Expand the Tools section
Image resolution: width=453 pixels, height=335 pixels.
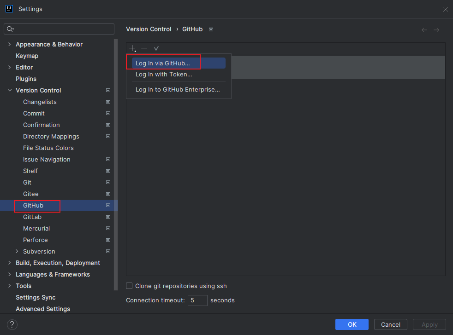pyautogui.click(x=10, y=286)
